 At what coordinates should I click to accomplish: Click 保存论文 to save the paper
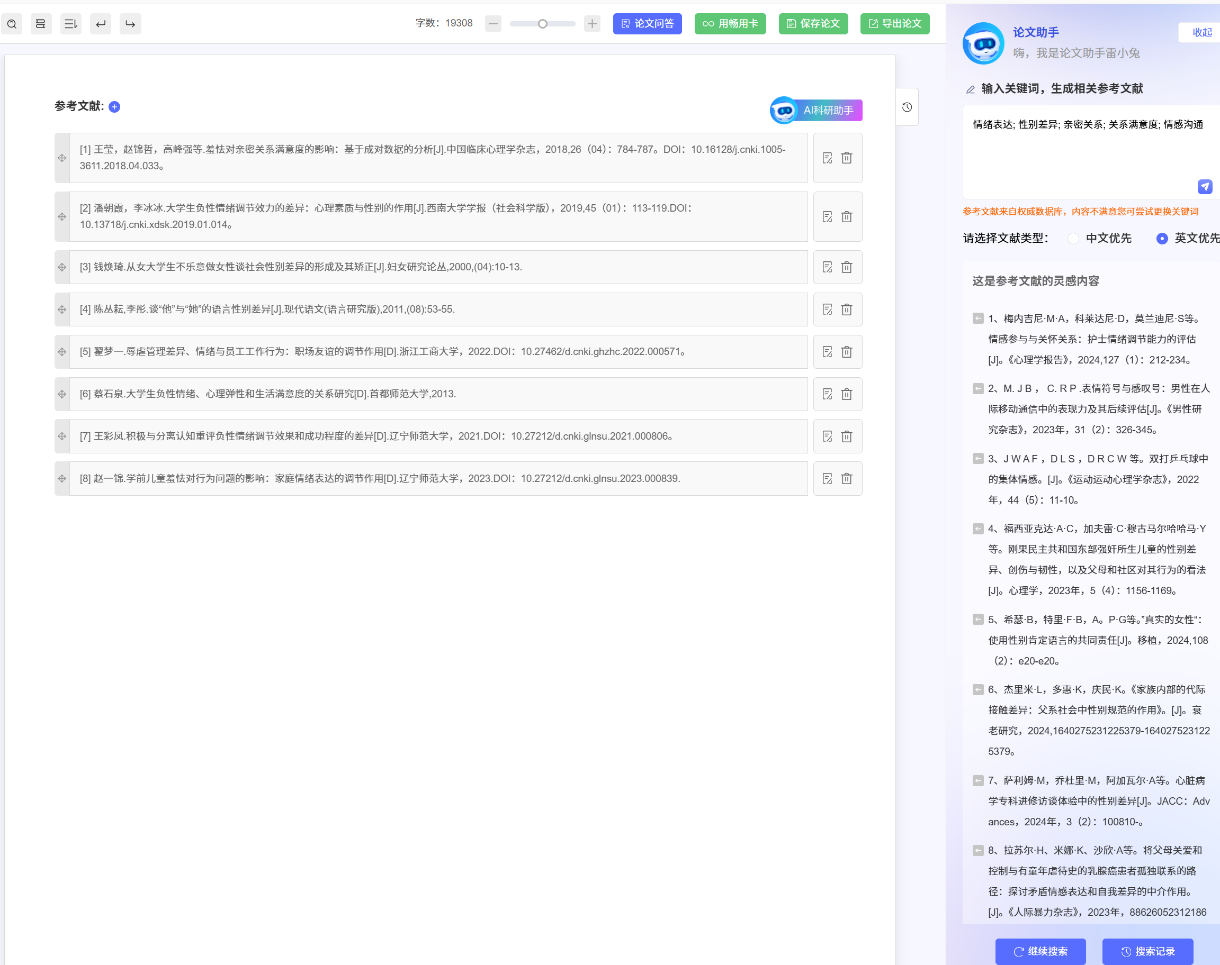pos(813,24)
